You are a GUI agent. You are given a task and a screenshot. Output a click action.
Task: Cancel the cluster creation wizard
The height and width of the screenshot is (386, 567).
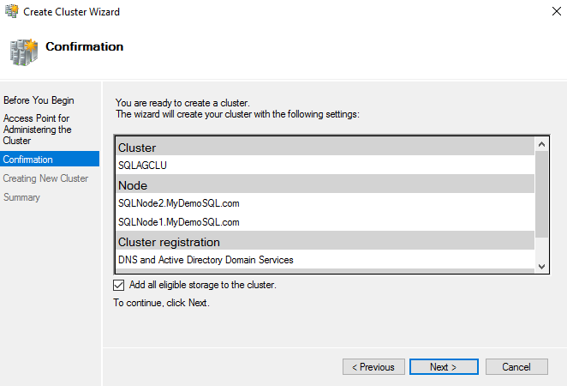click(516, 367)
